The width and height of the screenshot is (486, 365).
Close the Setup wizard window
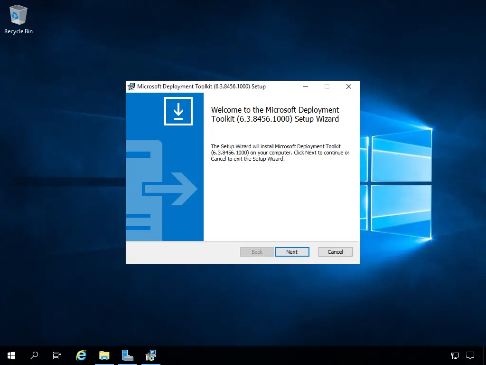[349, 86]
